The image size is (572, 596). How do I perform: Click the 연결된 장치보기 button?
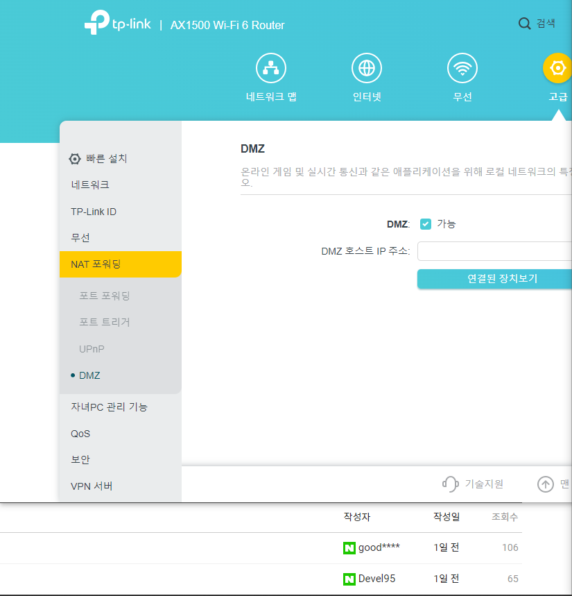pyautogui.click(x=494, y=279)
